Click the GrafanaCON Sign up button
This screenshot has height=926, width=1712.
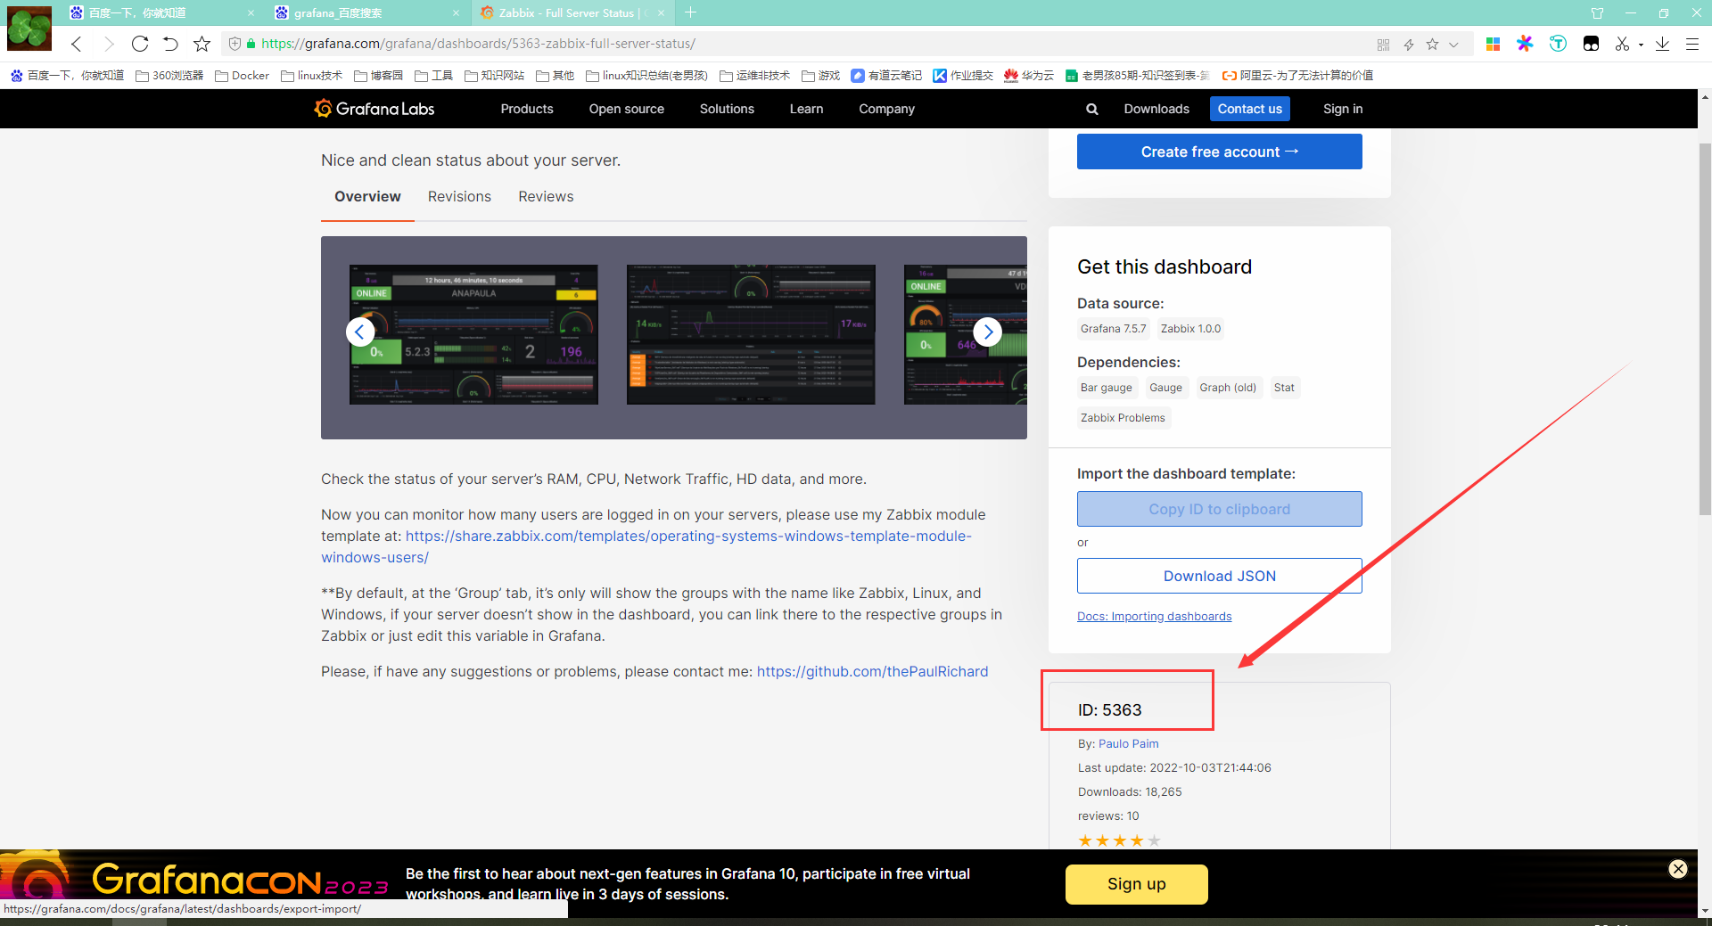click(x=1137, y=884)
